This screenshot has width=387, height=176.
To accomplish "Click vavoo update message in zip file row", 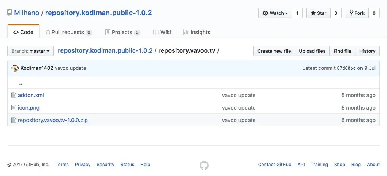I will tap(239, 120).
